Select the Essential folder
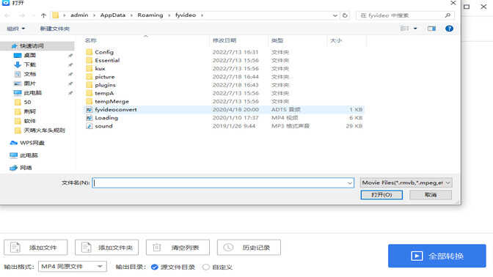The width and height of the screenshot is (493, 277). click(107, 60)
